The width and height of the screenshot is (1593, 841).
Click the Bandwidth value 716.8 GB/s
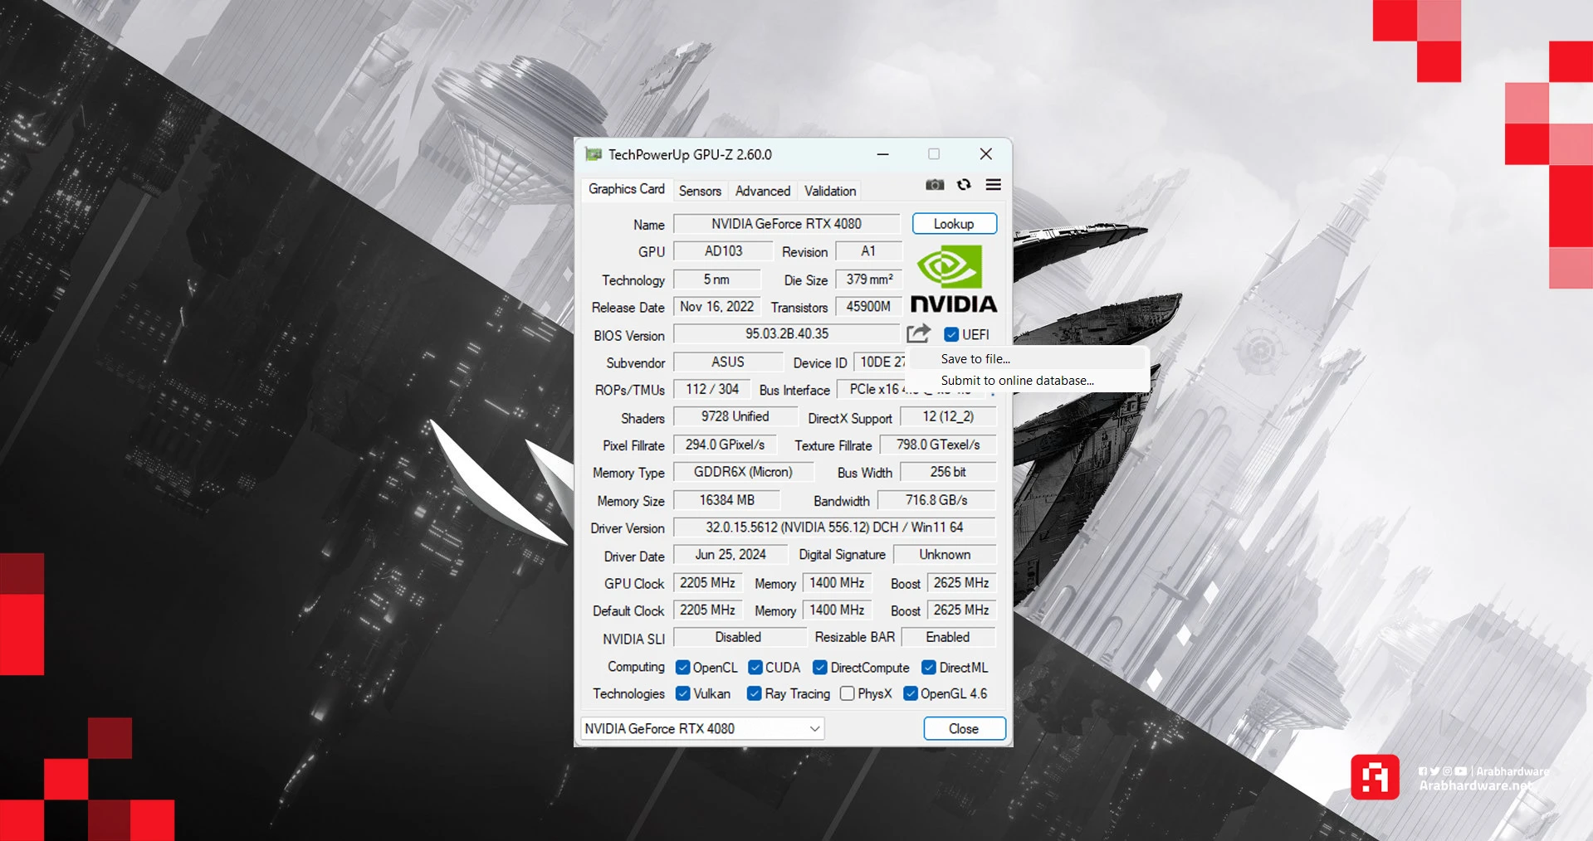(936, 500)
